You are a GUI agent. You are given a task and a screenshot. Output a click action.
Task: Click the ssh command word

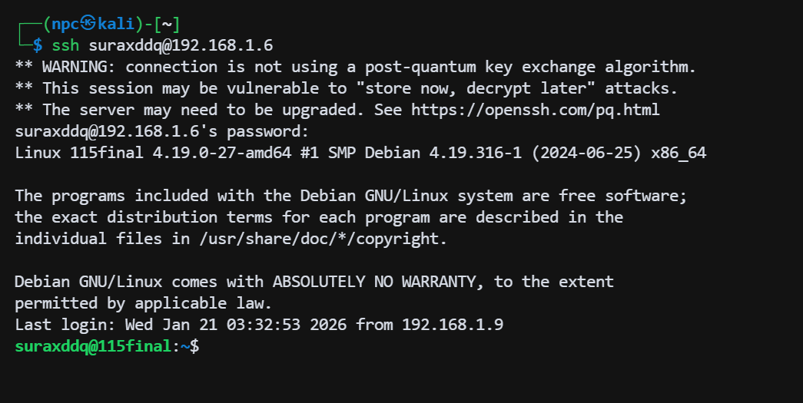[65, 45]
